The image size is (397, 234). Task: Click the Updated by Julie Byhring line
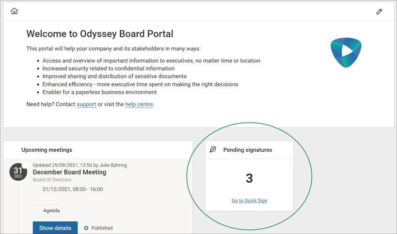[80, 165]
